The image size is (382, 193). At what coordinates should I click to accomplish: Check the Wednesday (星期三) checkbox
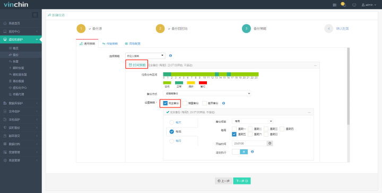point(266,129)
